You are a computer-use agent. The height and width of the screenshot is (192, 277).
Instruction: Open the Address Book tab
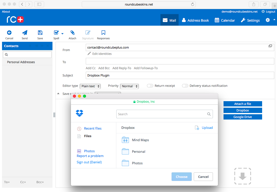195,20
